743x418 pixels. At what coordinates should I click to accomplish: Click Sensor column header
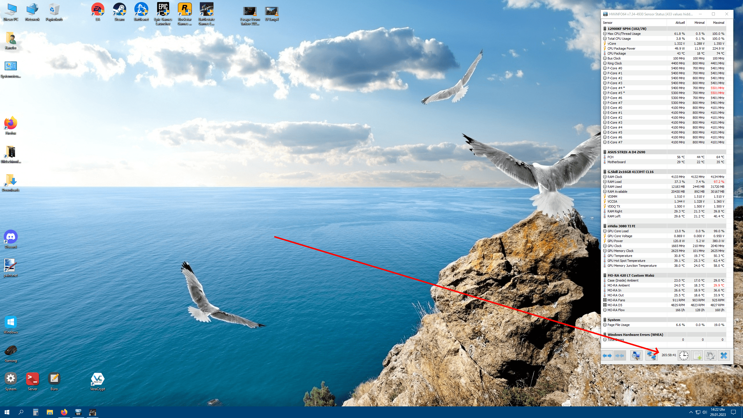click(x=634, y=23)
